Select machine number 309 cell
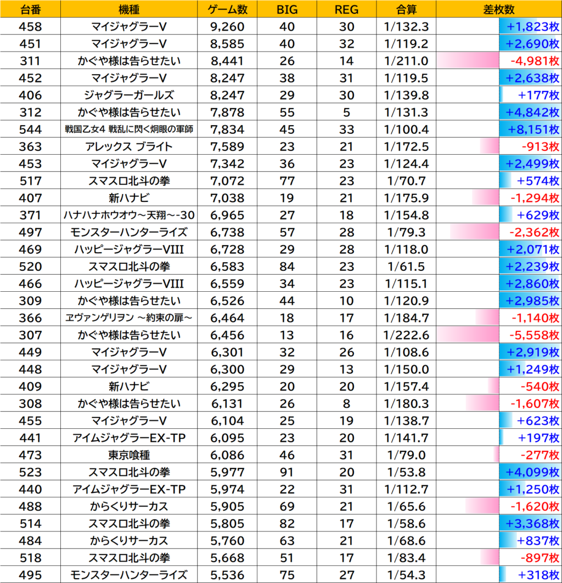This screenshot has width=562, height=583. coord(30,300)
